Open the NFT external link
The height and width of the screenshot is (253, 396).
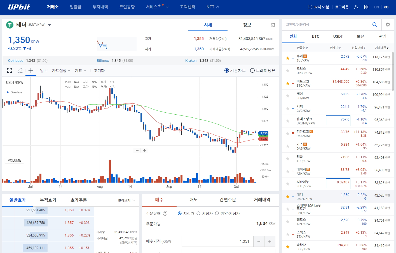pos(213,7)
